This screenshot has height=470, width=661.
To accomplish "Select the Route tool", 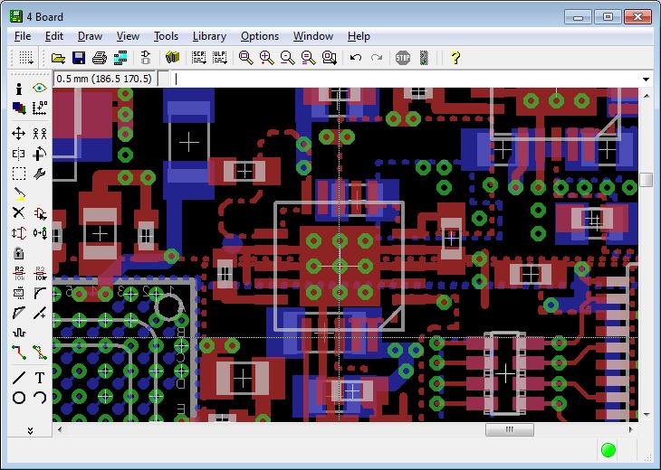I will [x=18, y=352].
